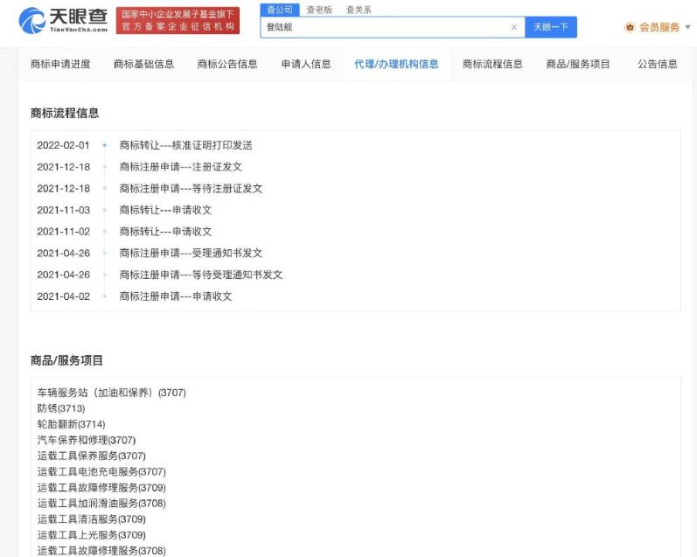697x557 pixels.
Task: Select 商标注册申请---注册证发文 entry
Action: point(180,167)
